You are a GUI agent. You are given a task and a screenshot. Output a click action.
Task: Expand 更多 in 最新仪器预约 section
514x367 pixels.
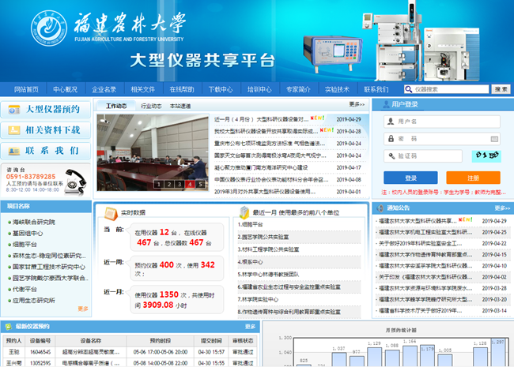[250, 325]
